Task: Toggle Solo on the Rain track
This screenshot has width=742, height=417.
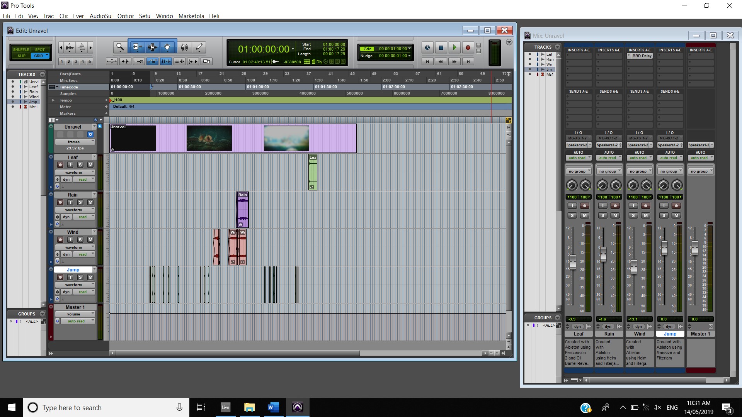Action: [x=80, y=202]
